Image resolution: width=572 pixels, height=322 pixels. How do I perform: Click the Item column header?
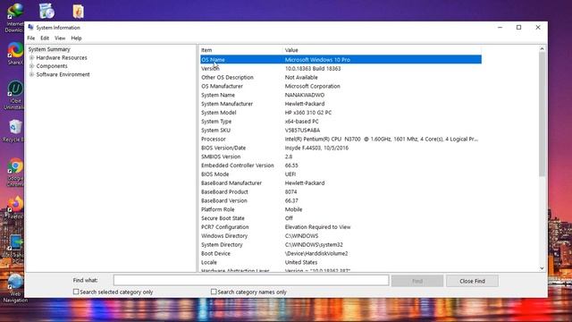pos(241,50)
